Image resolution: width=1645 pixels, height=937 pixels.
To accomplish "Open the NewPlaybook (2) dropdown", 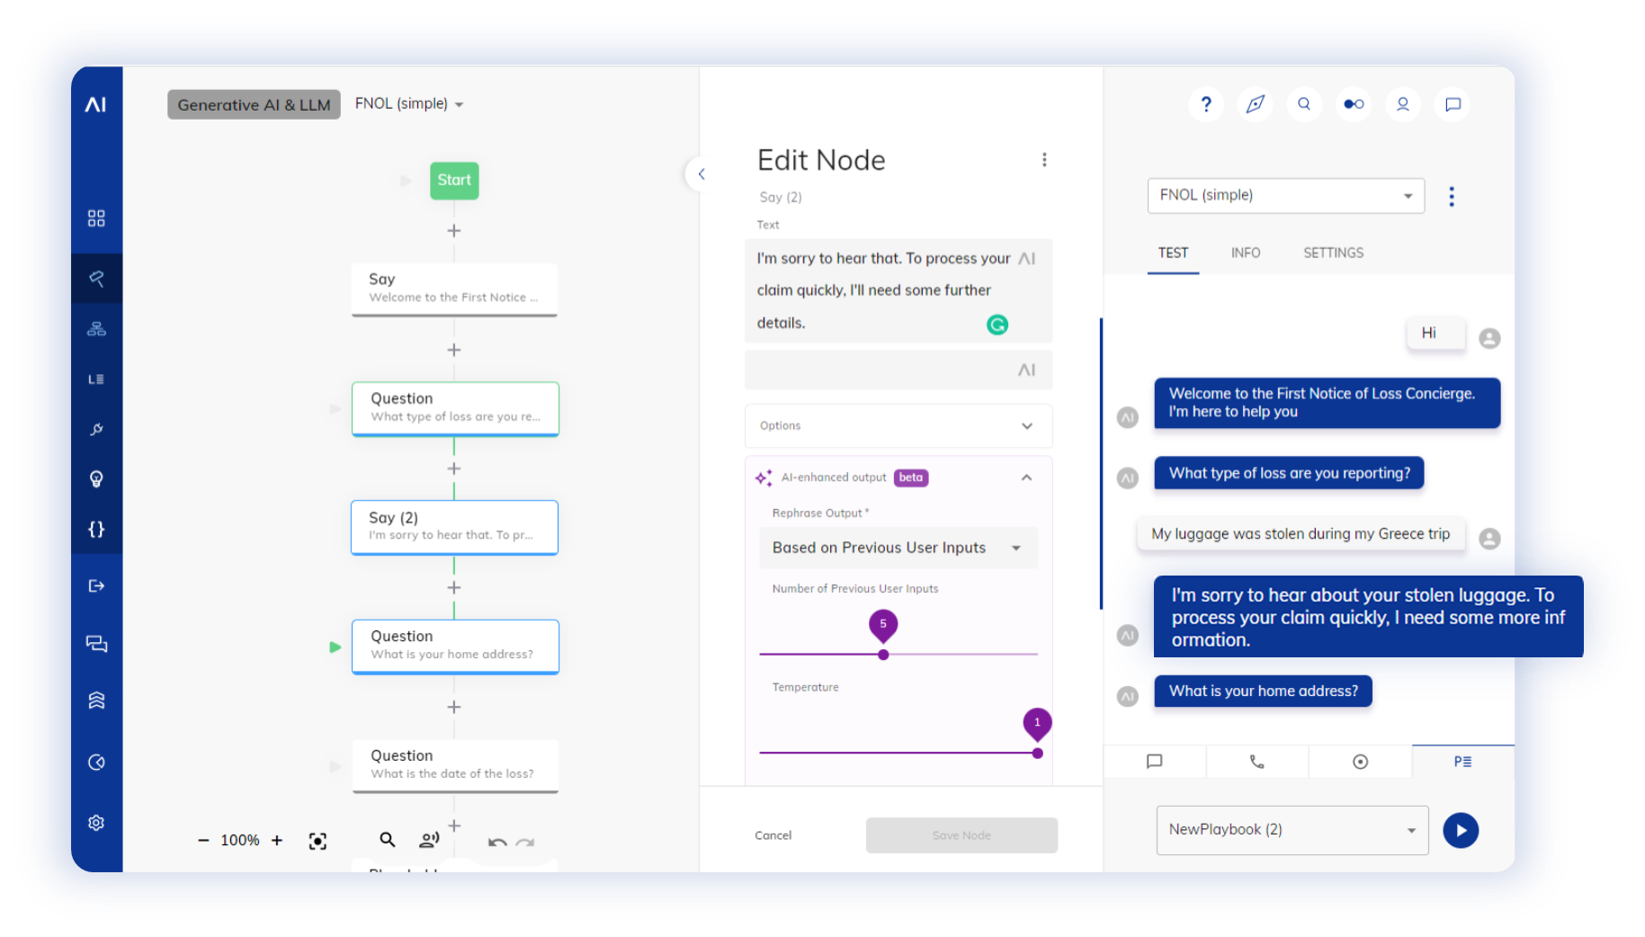I will tap(1292, 830).
